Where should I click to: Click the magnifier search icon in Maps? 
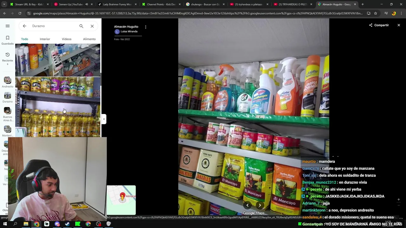coord(81,26)
